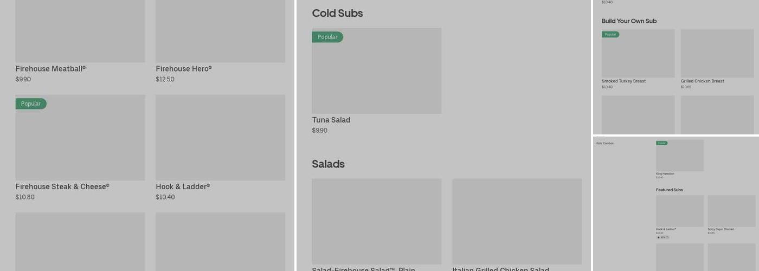
Task: Open Hook & Ladder photo under Featured Subs
Action: point(680,211)
